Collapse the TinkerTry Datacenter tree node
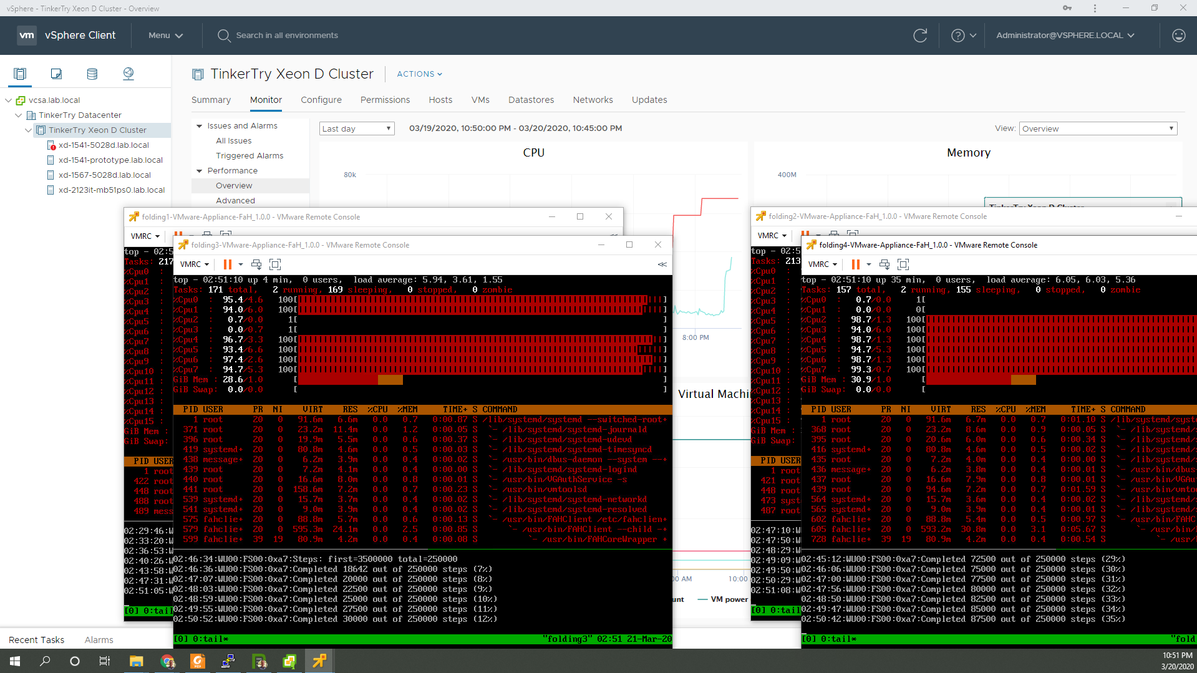This screenshot has height=673, width=1197. [18, 115]
